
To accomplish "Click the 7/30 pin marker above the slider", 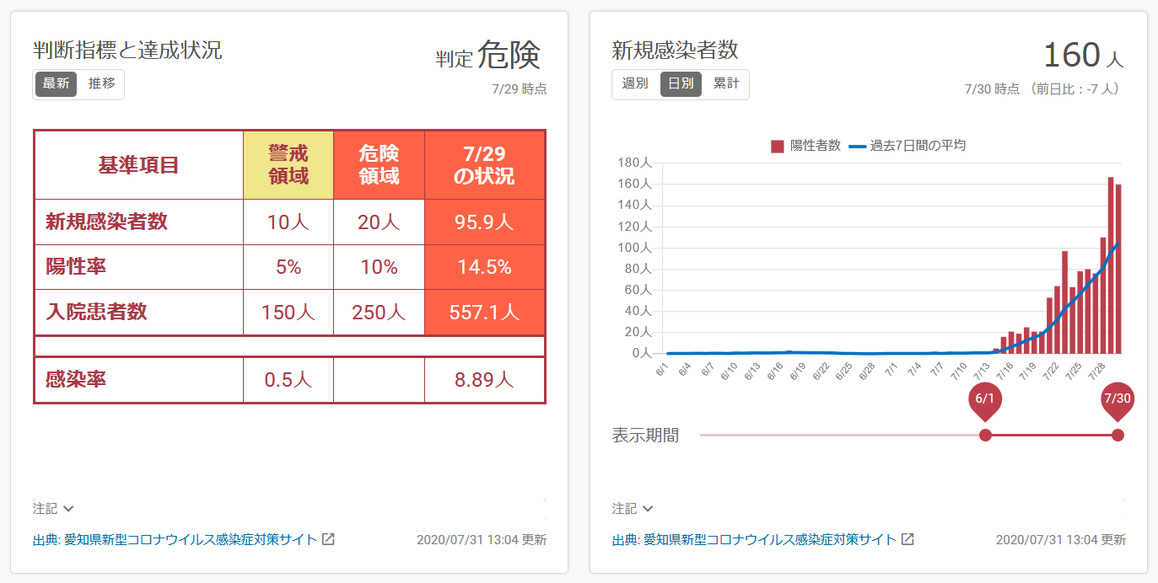I will pos(1118,400).
